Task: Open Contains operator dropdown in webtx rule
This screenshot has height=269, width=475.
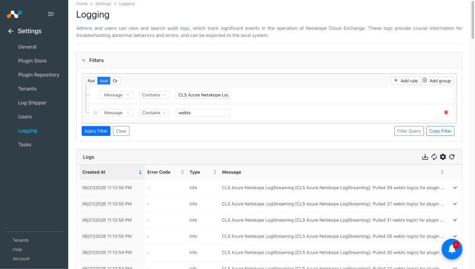Action: tap(154, 113)
